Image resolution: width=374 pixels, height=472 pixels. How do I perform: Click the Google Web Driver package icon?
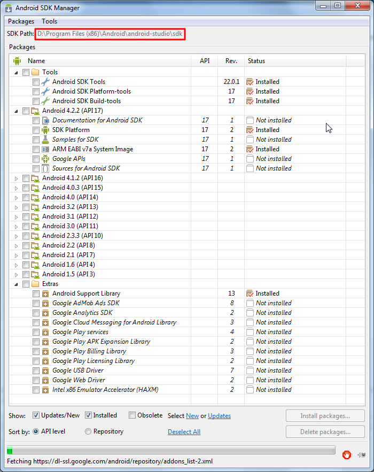pos(45,381)
